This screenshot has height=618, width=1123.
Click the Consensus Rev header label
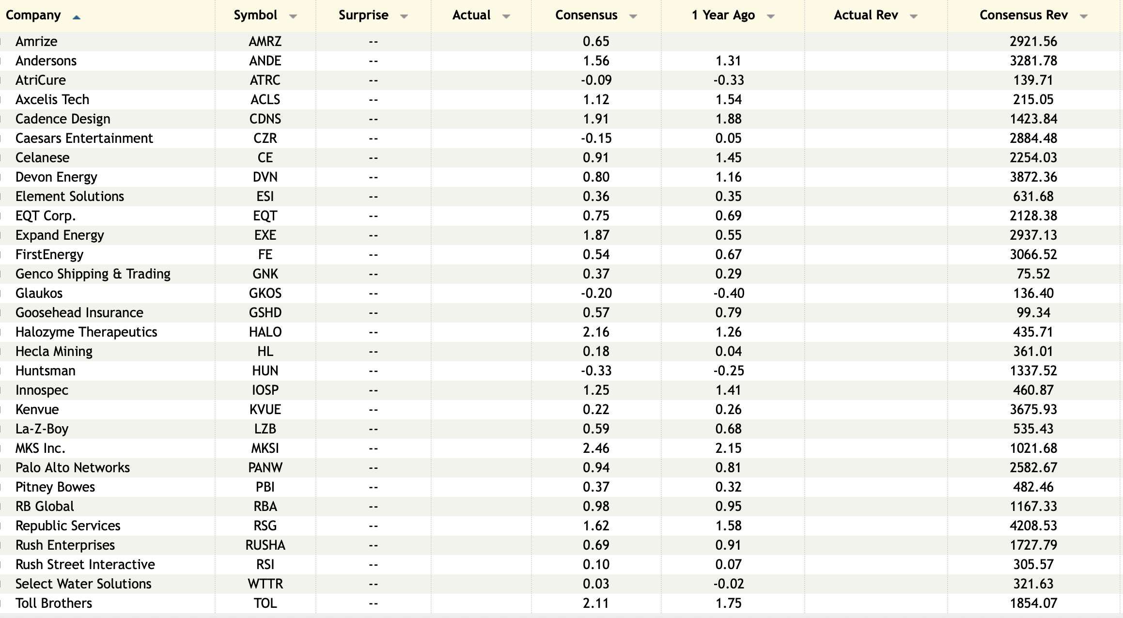tap(1023, 15)
